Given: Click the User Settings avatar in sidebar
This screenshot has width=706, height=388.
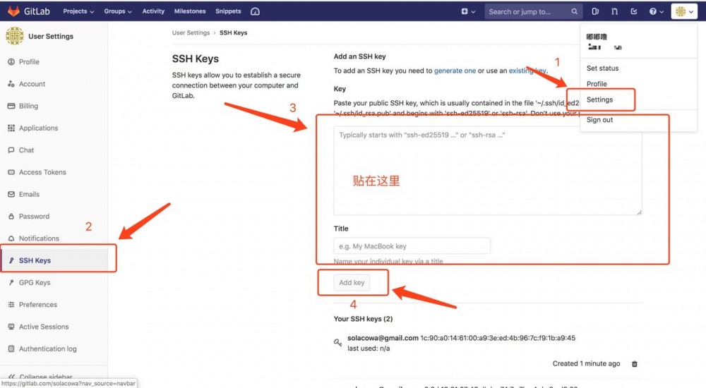Looking at the screenshot, I should pos(14,35).
